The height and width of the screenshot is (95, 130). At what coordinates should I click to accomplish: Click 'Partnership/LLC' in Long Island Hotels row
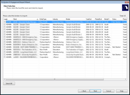tap(45, 52)
